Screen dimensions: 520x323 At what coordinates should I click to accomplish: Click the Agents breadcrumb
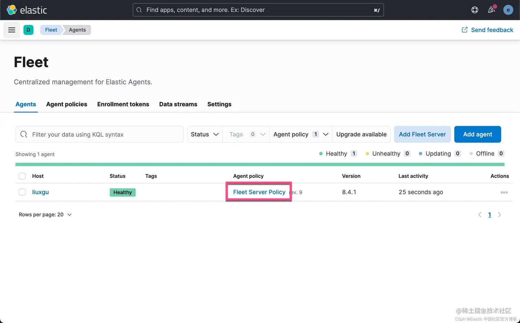(77, 30)
